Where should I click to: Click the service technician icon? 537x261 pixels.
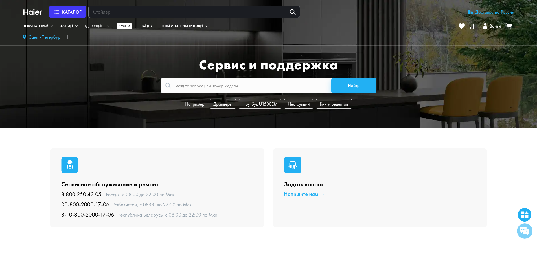[x=70, y=165]
